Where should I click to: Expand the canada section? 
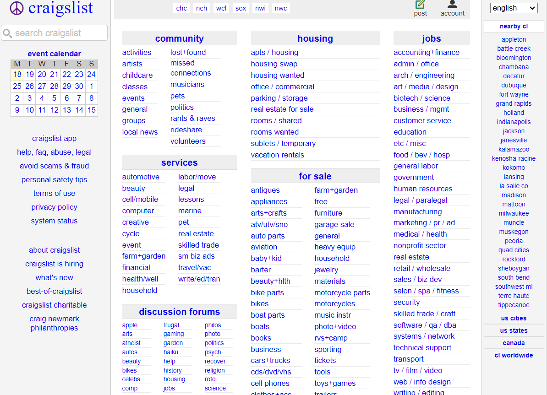[514, 343]
